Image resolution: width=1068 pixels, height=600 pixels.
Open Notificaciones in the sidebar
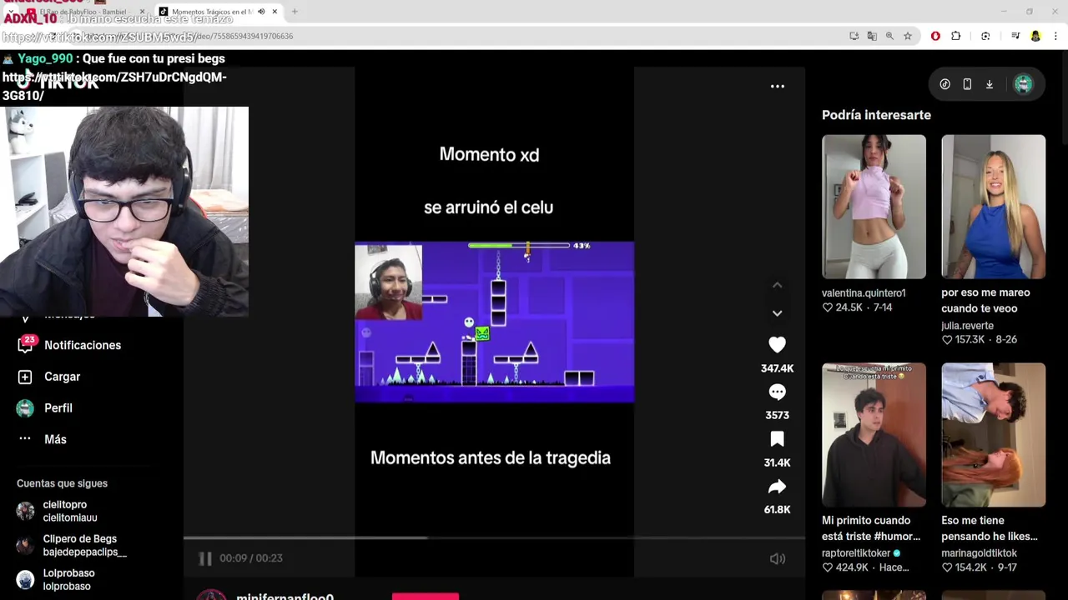coord(82,345)
